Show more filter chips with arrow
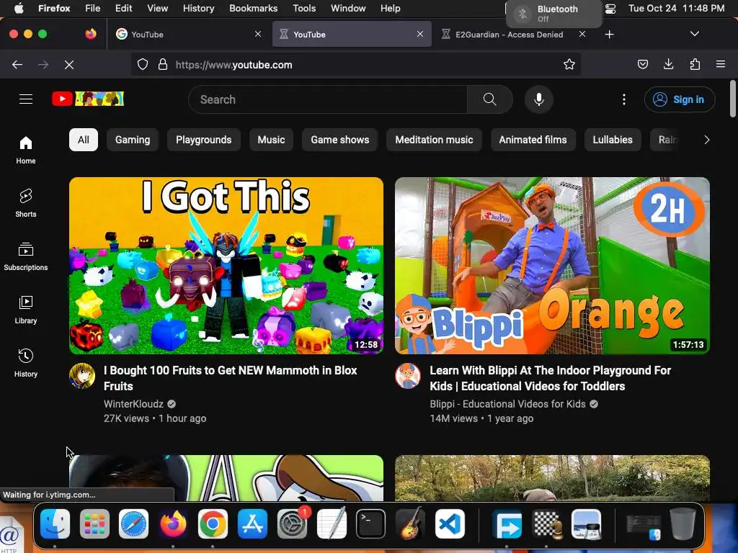Image resolution: width=738 pixels, height=553 pixels. click(x=706, y=140)
